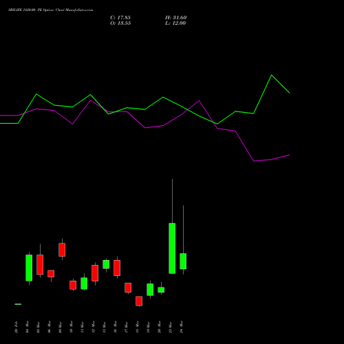
Task: Select the low value L: 12.00
Action: (x=175, y=23)
